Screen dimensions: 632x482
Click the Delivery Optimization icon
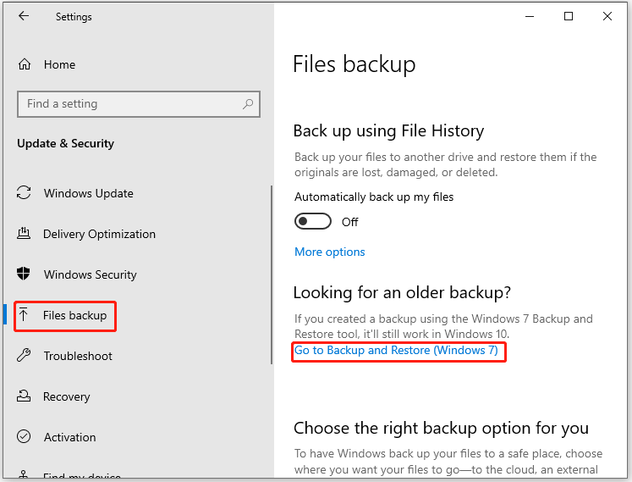click(x=25, y=234)
